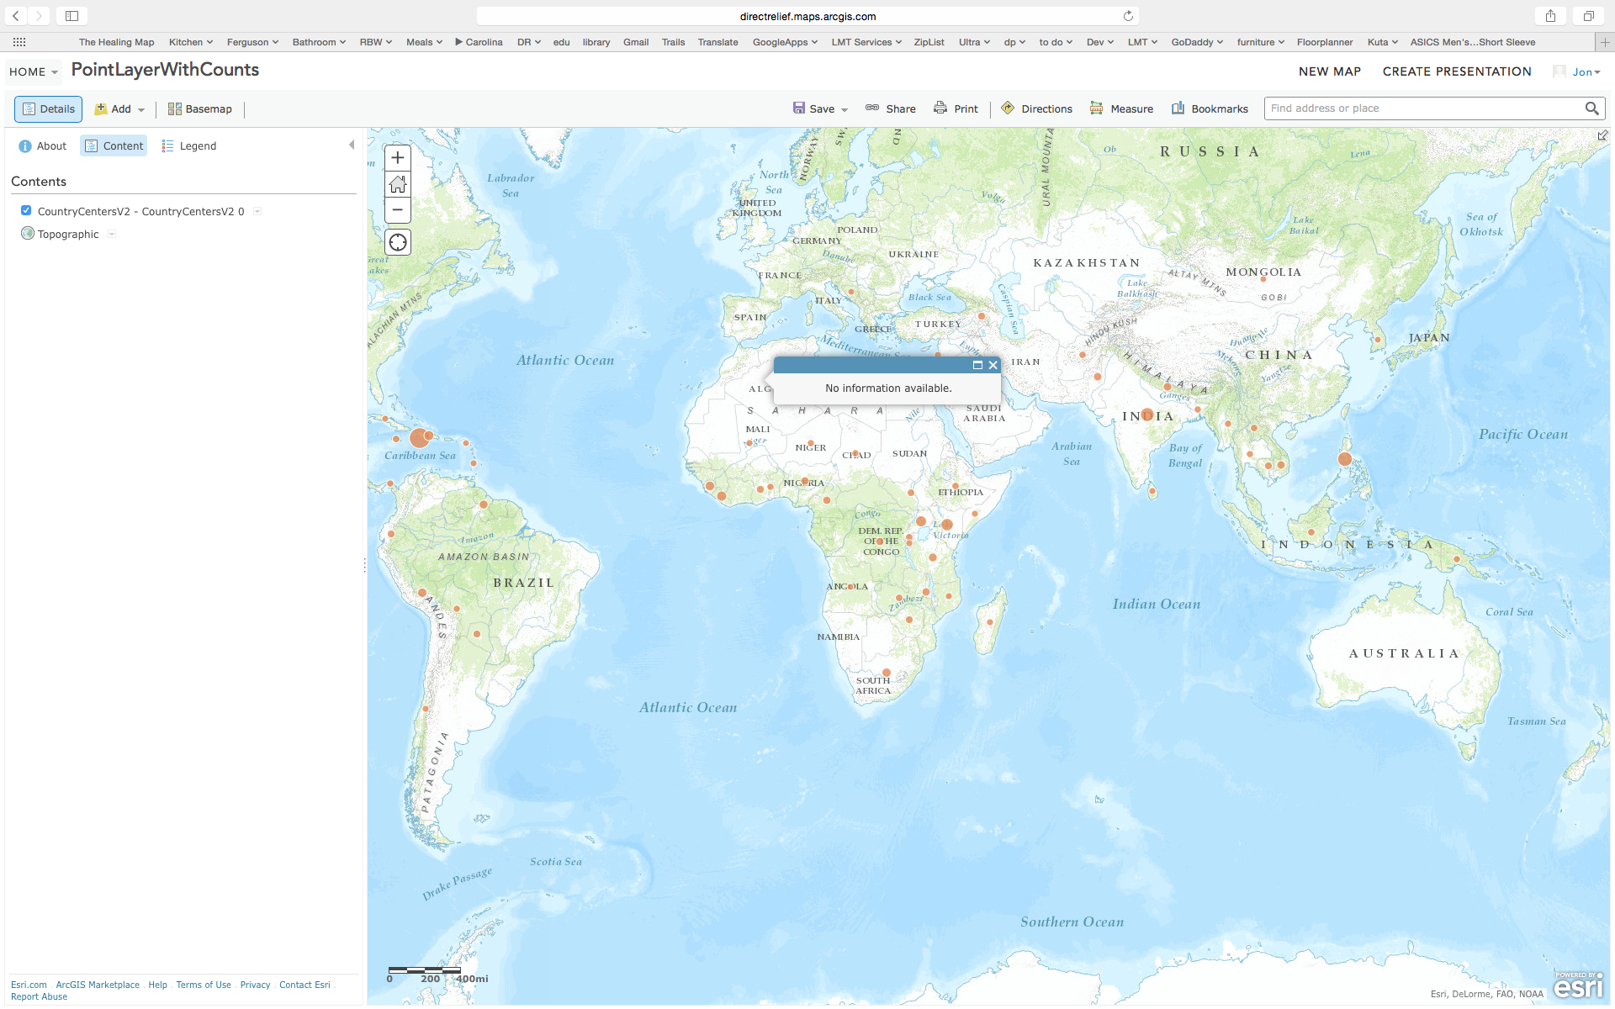The image size is (1615, 1009).
Task: Open the Safari share menu
Action: 1550,16
